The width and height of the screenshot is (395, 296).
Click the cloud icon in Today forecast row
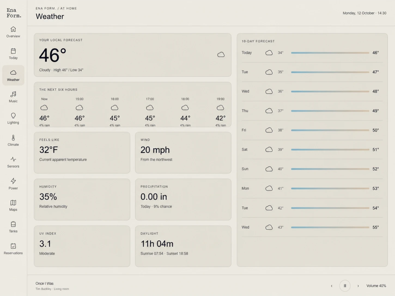tap(269, 53)
